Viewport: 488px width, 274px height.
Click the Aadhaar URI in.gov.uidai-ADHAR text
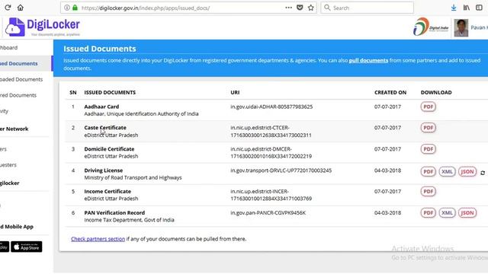click(x=271, y=107)
